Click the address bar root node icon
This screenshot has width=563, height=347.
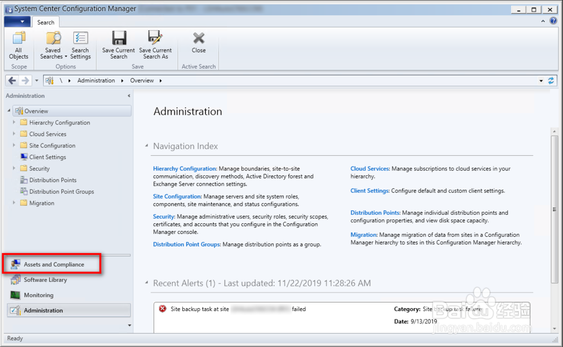(50, 80)
